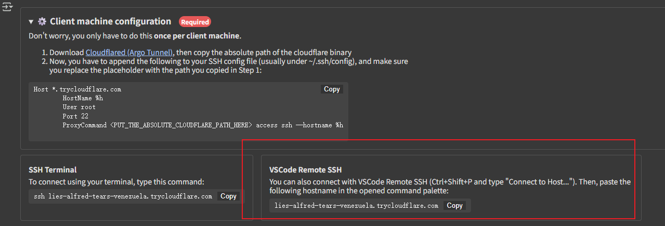Select the VSCode Remote SSH heading
665x226 pixels.
pyautogui.click(x=305, y=170)
